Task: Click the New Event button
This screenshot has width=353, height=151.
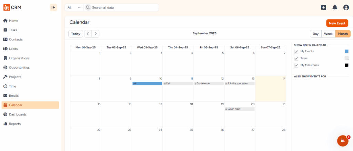Action: (337, 23)
